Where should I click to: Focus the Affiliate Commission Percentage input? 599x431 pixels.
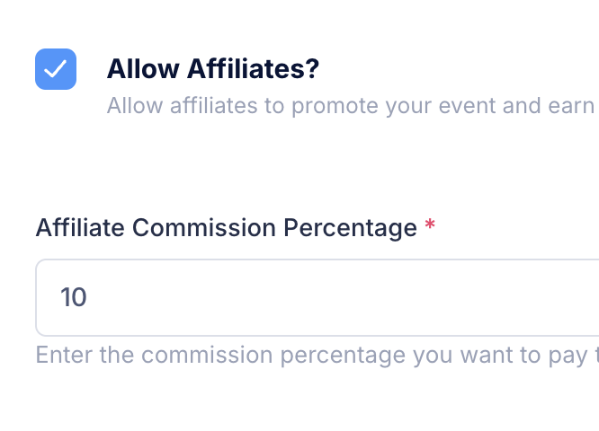tap(317, 297)
